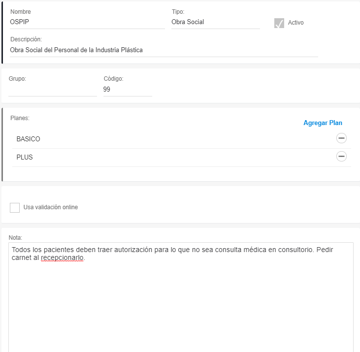
Task: Toggle the Activo checkbox
Action: tap(279, 23)
